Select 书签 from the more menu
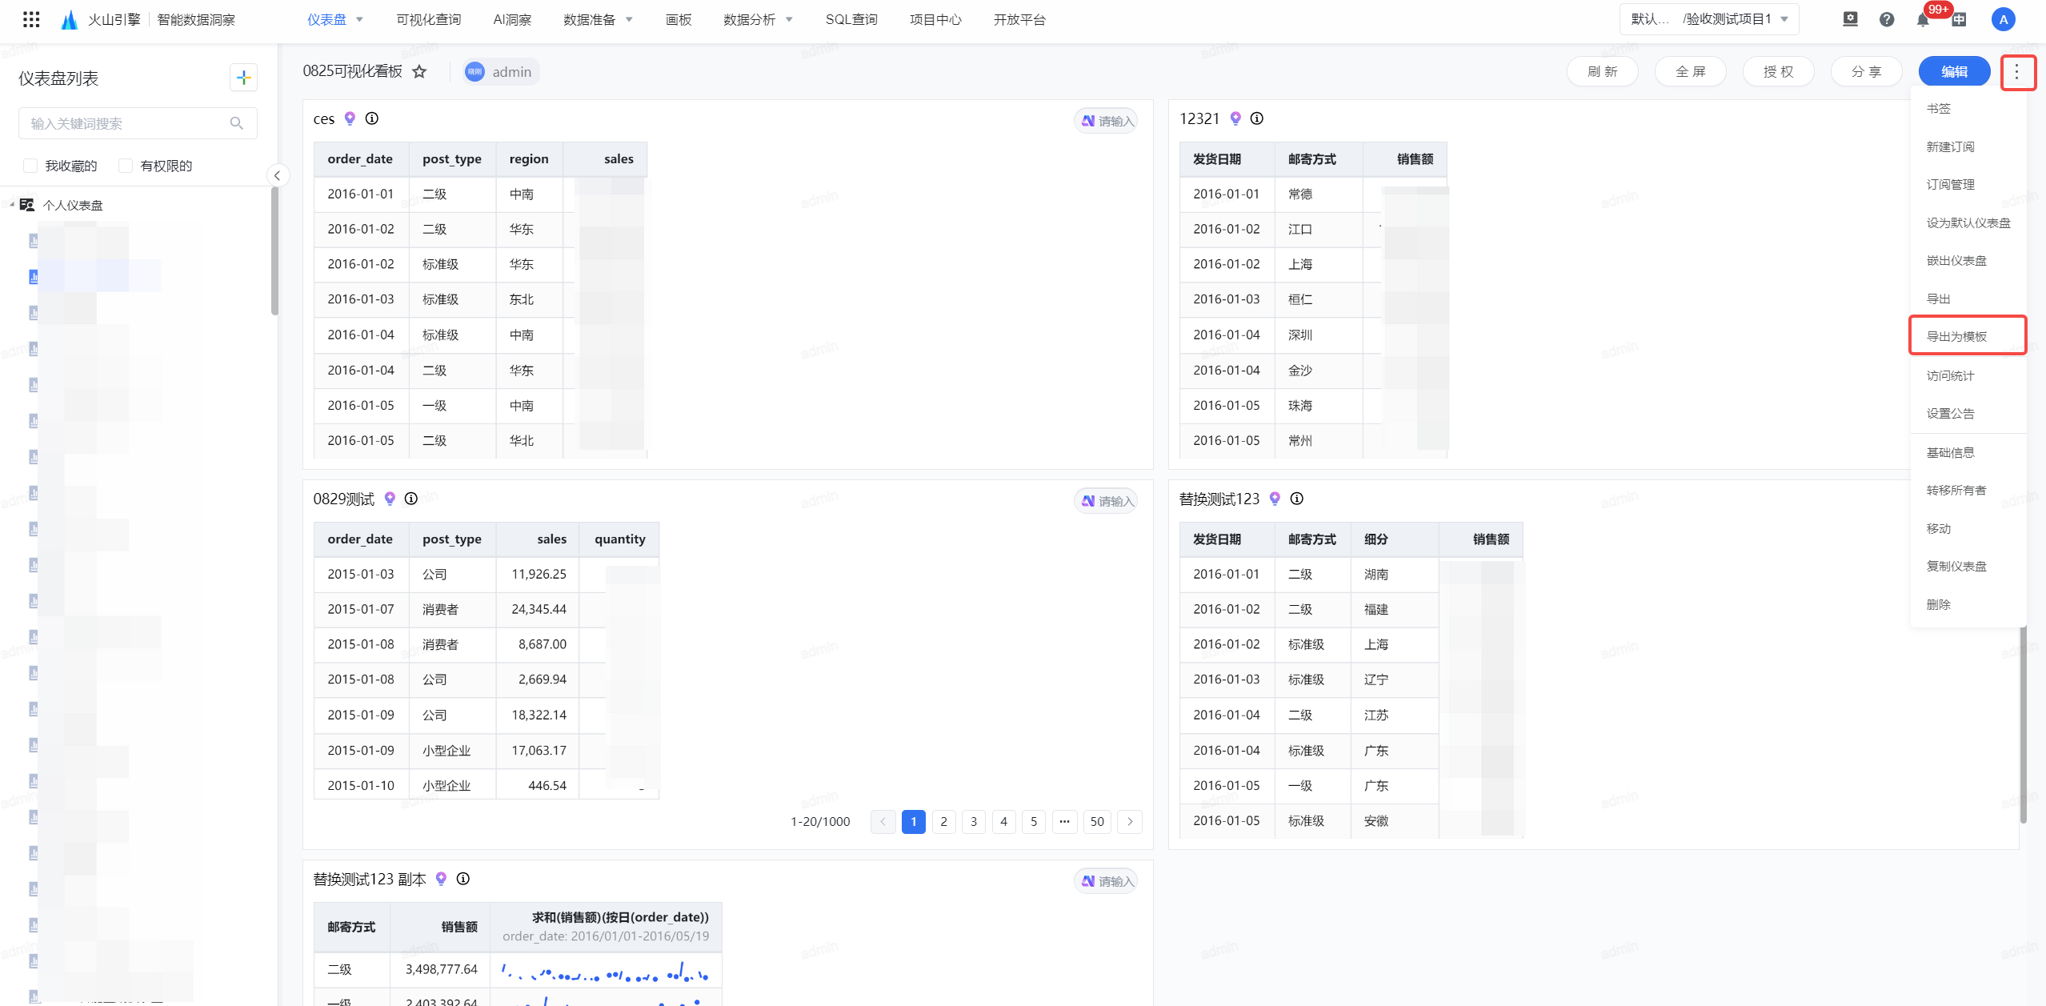This screenshot has width=2046, height=1006. [x=1968, y=108]
